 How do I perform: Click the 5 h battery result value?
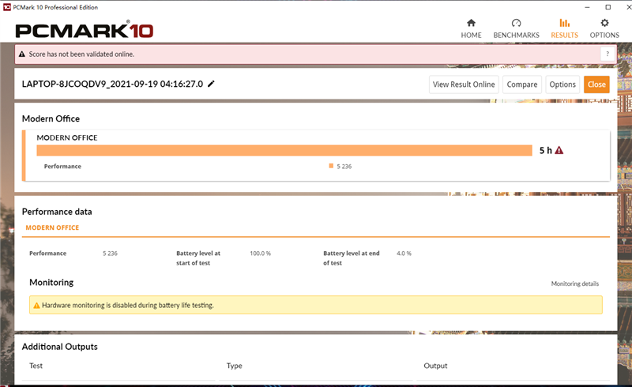click(x=545, y=150)
